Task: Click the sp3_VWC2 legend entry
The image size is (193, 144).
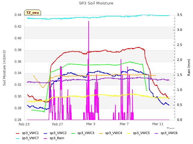Action: [x=55, y=133]
